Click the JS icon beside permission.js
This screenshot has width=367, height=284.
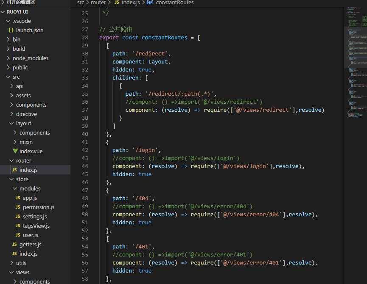[x=18, y=207]
